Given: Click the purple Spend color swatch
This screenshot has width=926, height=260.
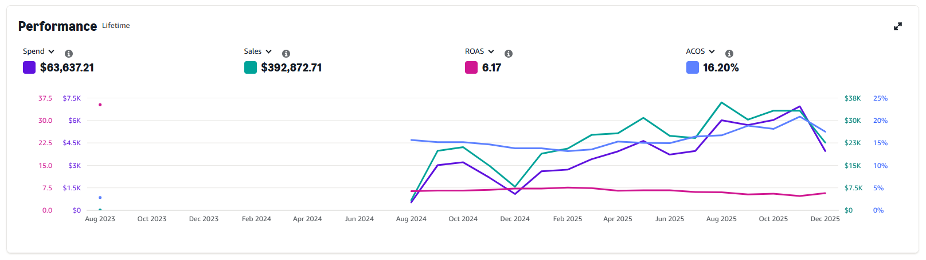Looking at the screenshot, I should point(29,67).
